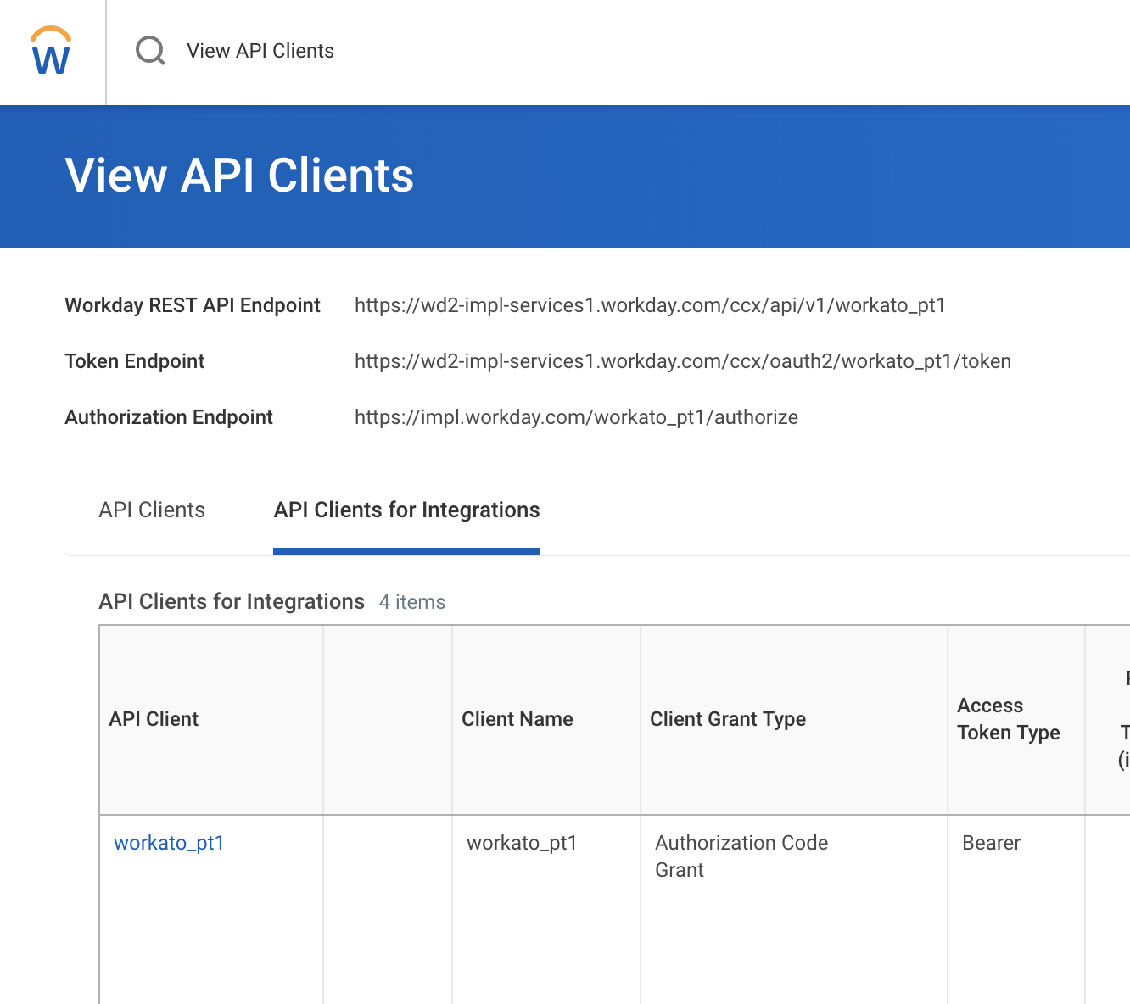Select the API Clients for Integrations tab
Image resolution: width=1130 pixels, height=1004 pixels.
406,510
